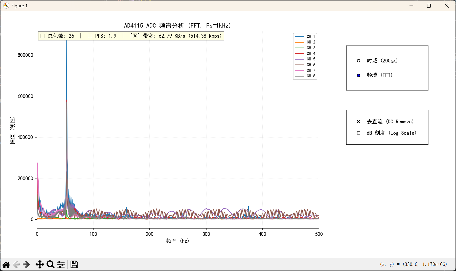The width and height of the screenshot is (456, 271).
Task: Click the CH 7 legend label
Action: click(311, 70)
